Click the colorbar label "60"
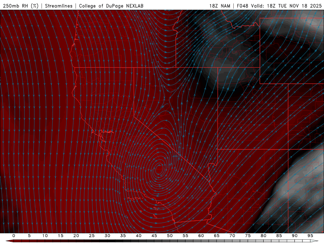This screenshot has height=243, width=324. (x=201, y=236)
